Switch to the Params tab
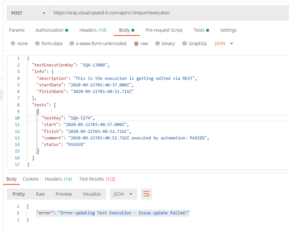The width and height of the screenshot is (289, 232). pyautogui.click(x=17, y=30)
